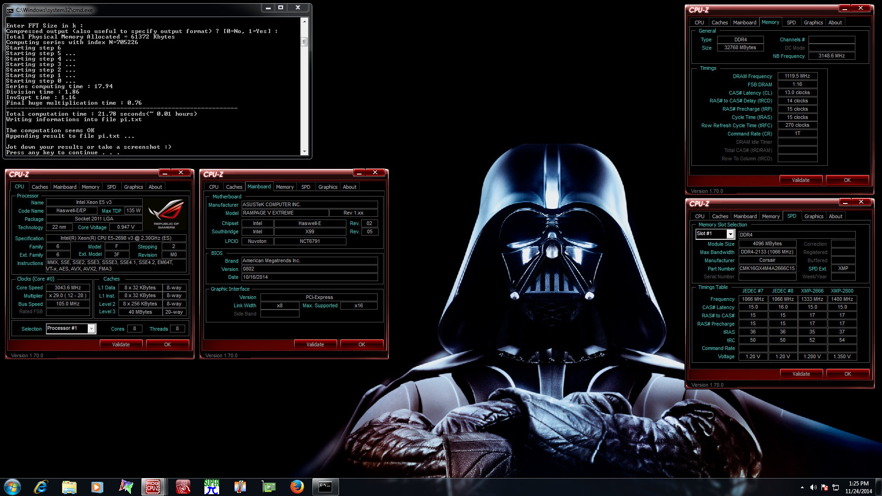Click the multicolored kite-shaped taskbar icon

pos(125,487)
